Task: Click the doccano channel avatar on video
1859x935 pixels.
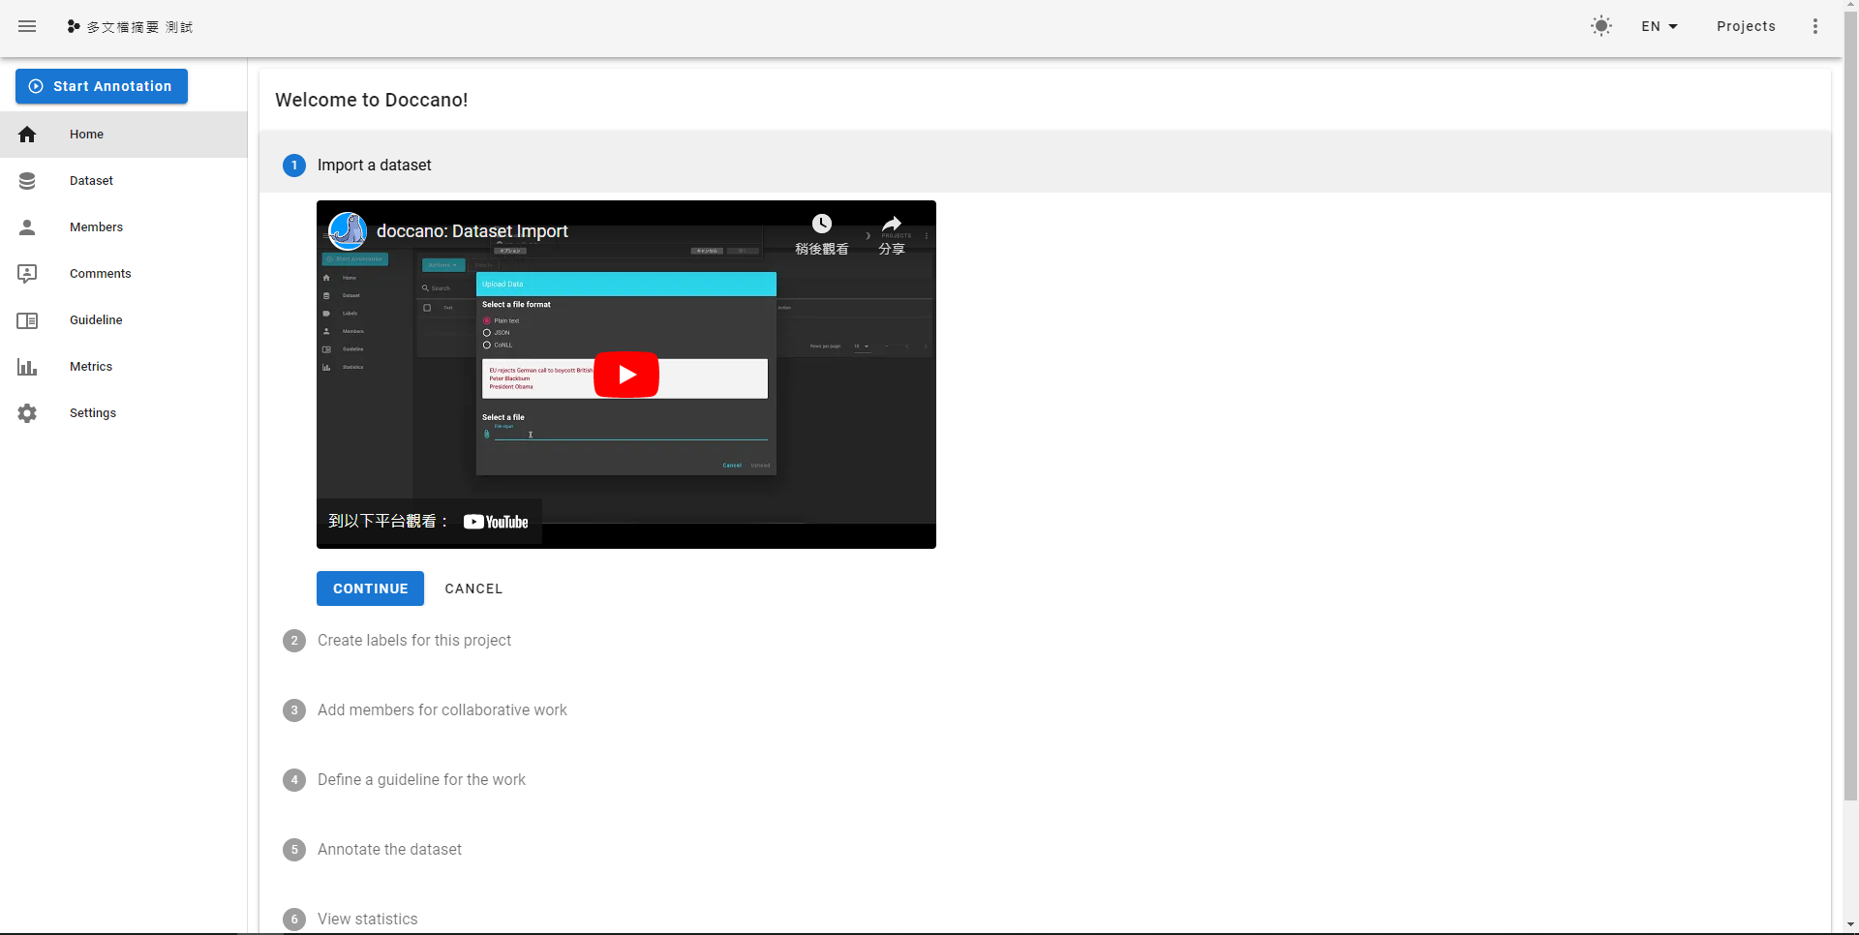Action: [348, 231]
